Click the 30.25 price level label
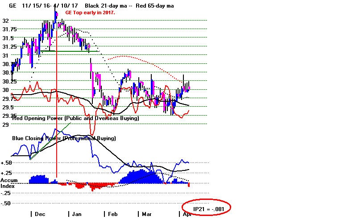Image resolution: width=357 pixels, height=220 pixels. click(10, 81)
